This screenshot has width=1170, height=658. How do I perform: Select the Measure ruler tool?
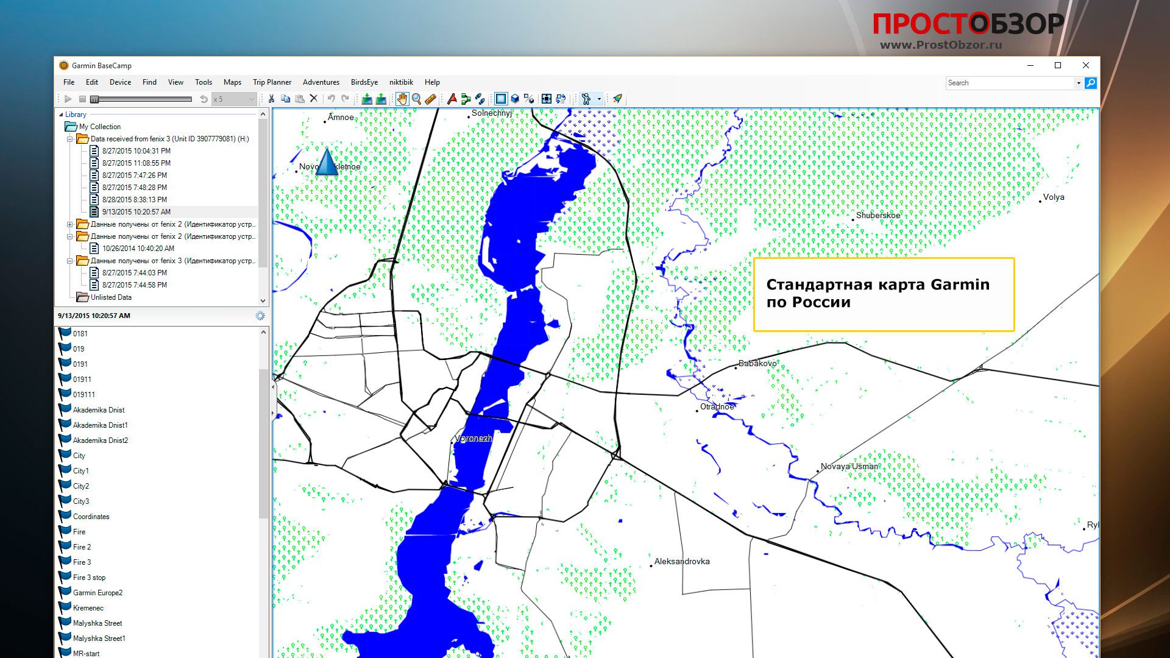(x=431, y=99)
